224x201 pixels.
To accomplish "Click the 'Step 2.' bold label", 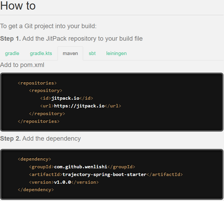I will (x=10, y=139).
